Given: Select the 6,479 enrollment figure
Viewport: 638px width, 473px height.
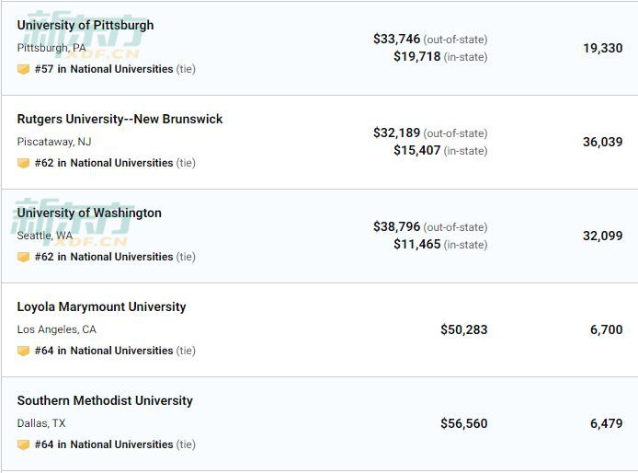Looking at the screenshot, I should pos(606,423).
